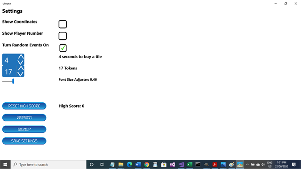The image size is (301, 169).
Task: Click the High Score: 0 label
Action: click(71, 106)
